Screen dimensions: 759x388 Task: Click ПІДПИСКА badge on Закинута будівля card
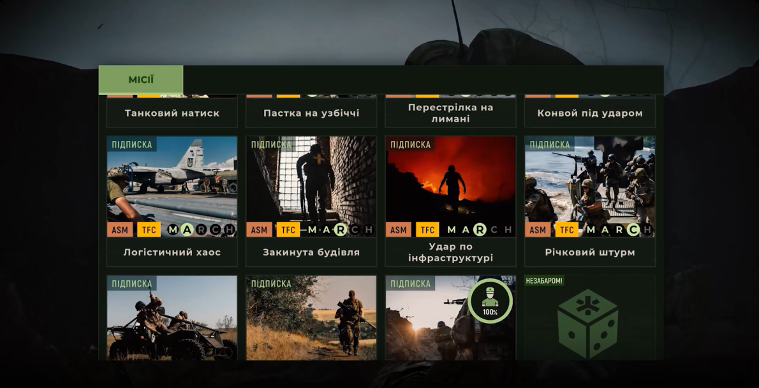pos(271,144)
